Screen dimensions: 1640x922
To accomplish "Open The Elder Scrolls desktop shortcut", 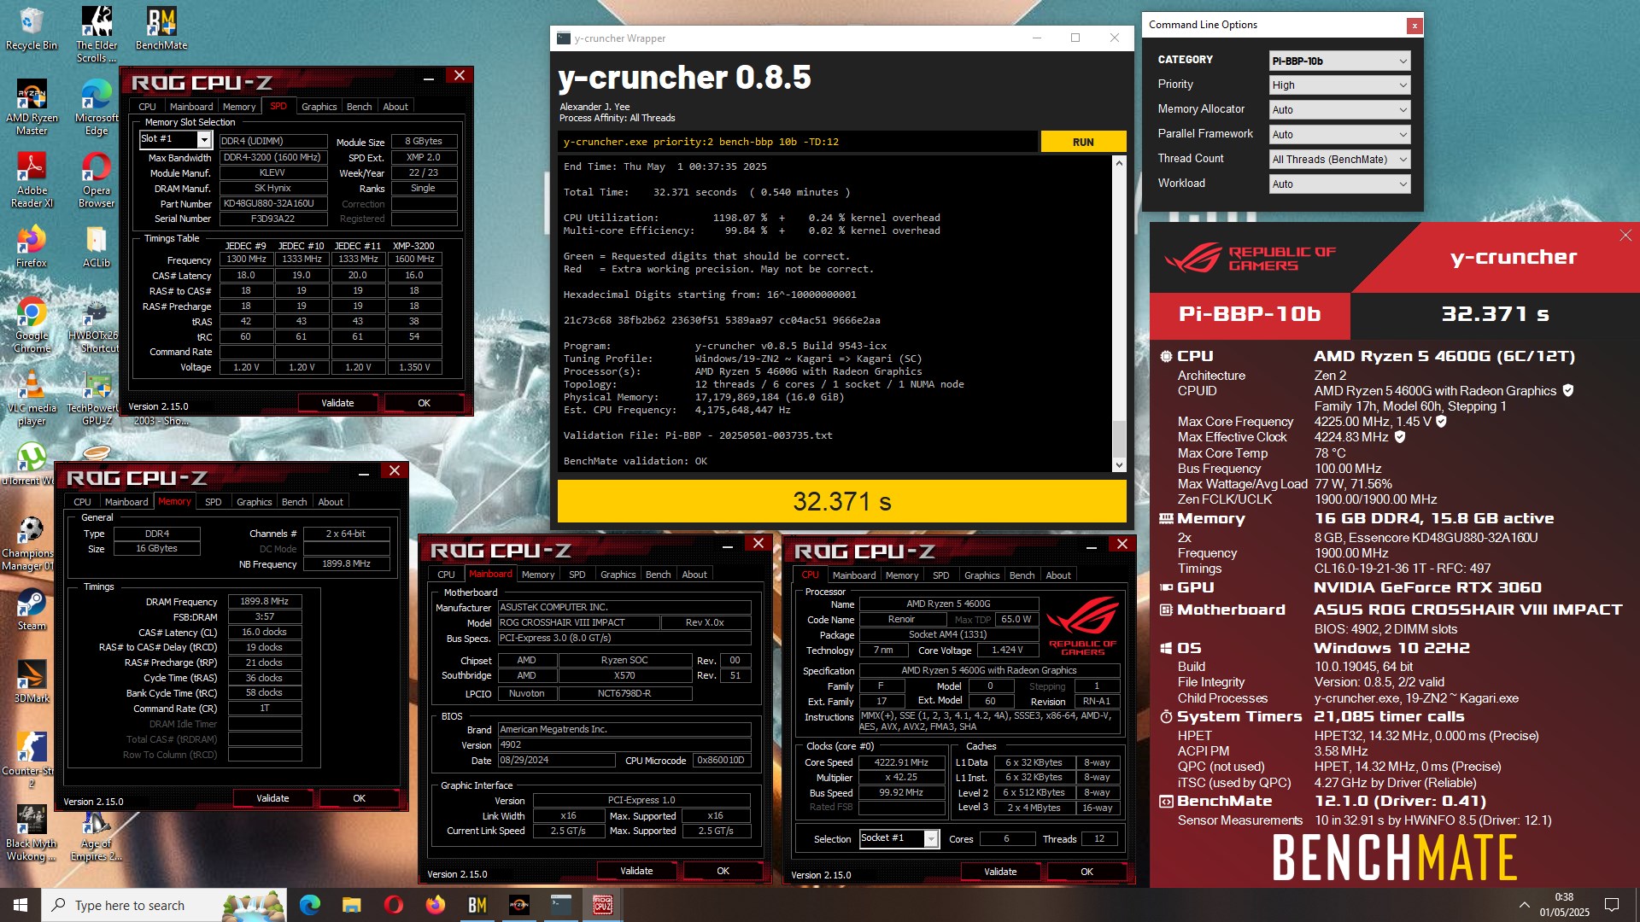I will (x=97, y=34).
